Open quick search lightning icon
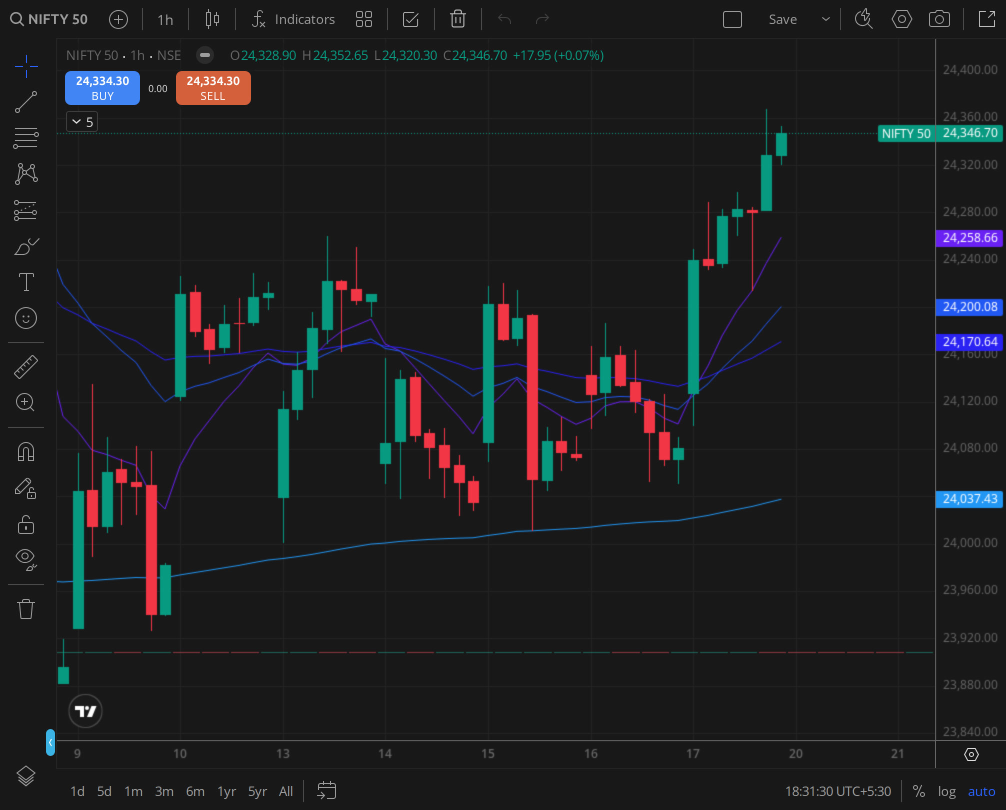The image size is (1006, 810). tap(863, 19)
